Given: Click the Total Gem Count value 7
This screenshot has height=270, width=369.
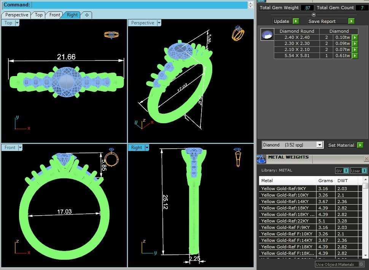Looking at the screenshot, I should [362, 8].
